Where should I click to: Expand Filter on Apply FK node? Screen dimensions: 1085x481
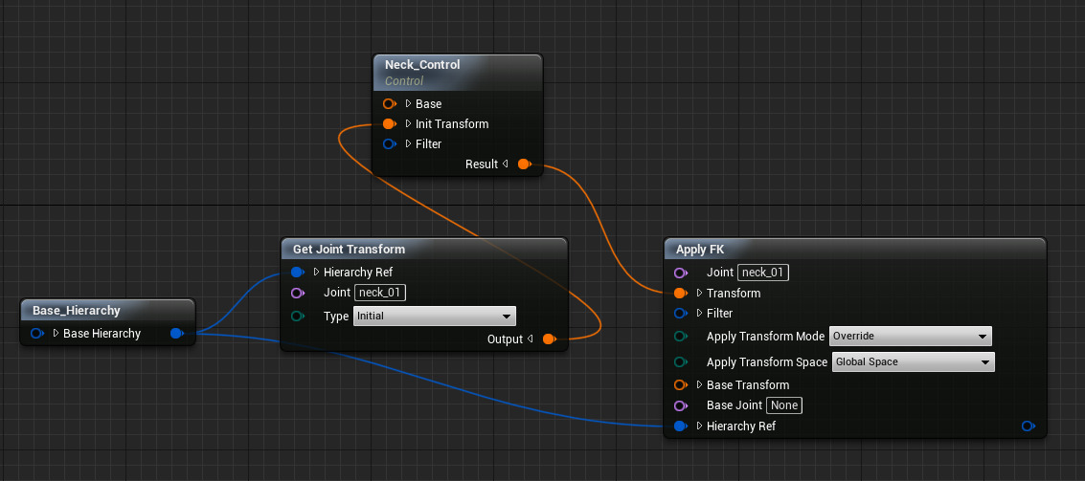click(x=700, y=313)
